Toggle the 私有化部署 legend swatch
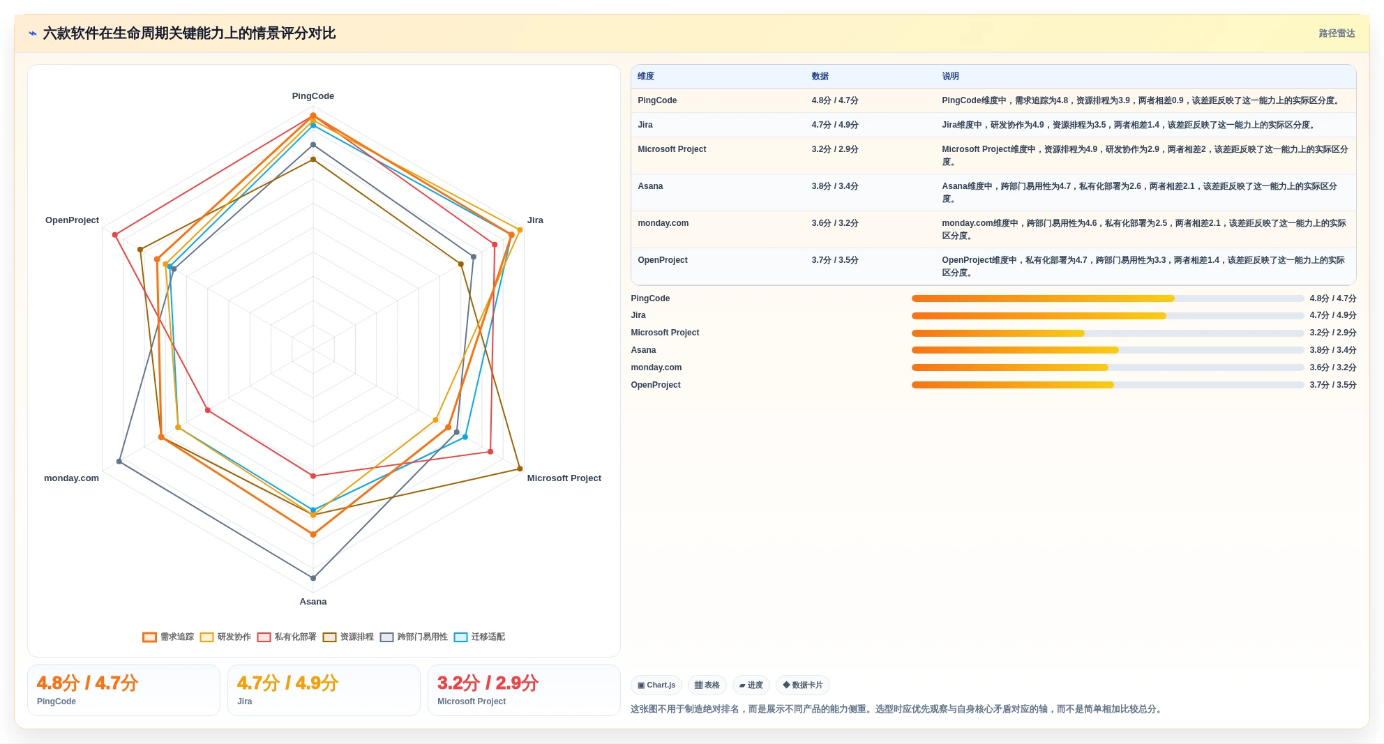The width and height of the screenshot is (1384, 744). tap(264, 637)
